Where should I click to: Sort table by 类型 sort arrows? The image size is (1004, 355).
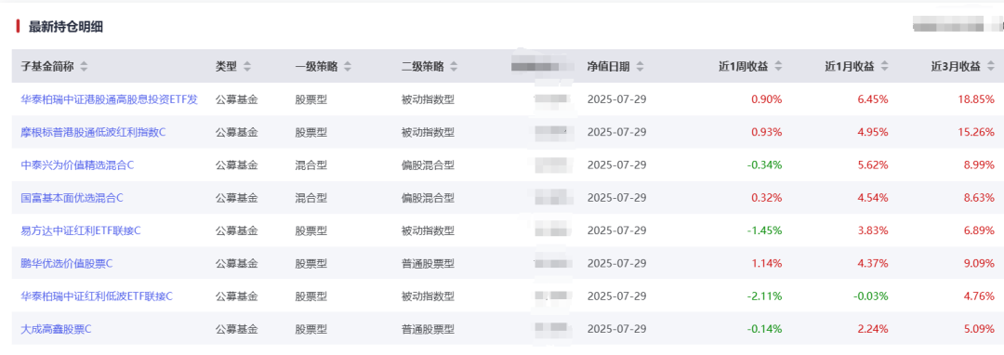pos(247,67)
